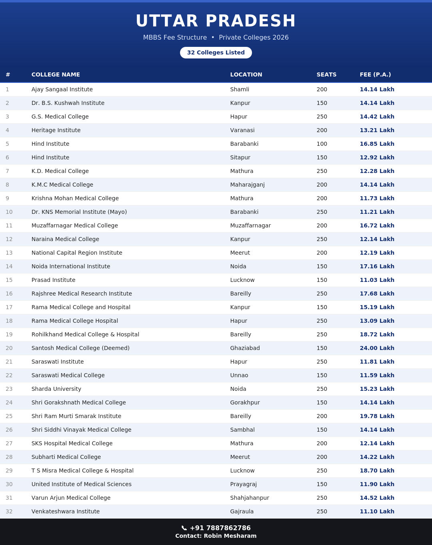Click 'United Institute of Medical Sciences'
The height and width of the screenshot is (545, 432).
(82, 484)
